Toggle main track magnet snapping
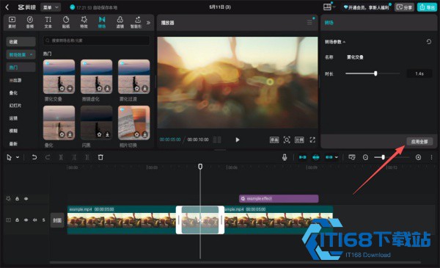This screenshot has height=268, width=440. click(302, 157)
